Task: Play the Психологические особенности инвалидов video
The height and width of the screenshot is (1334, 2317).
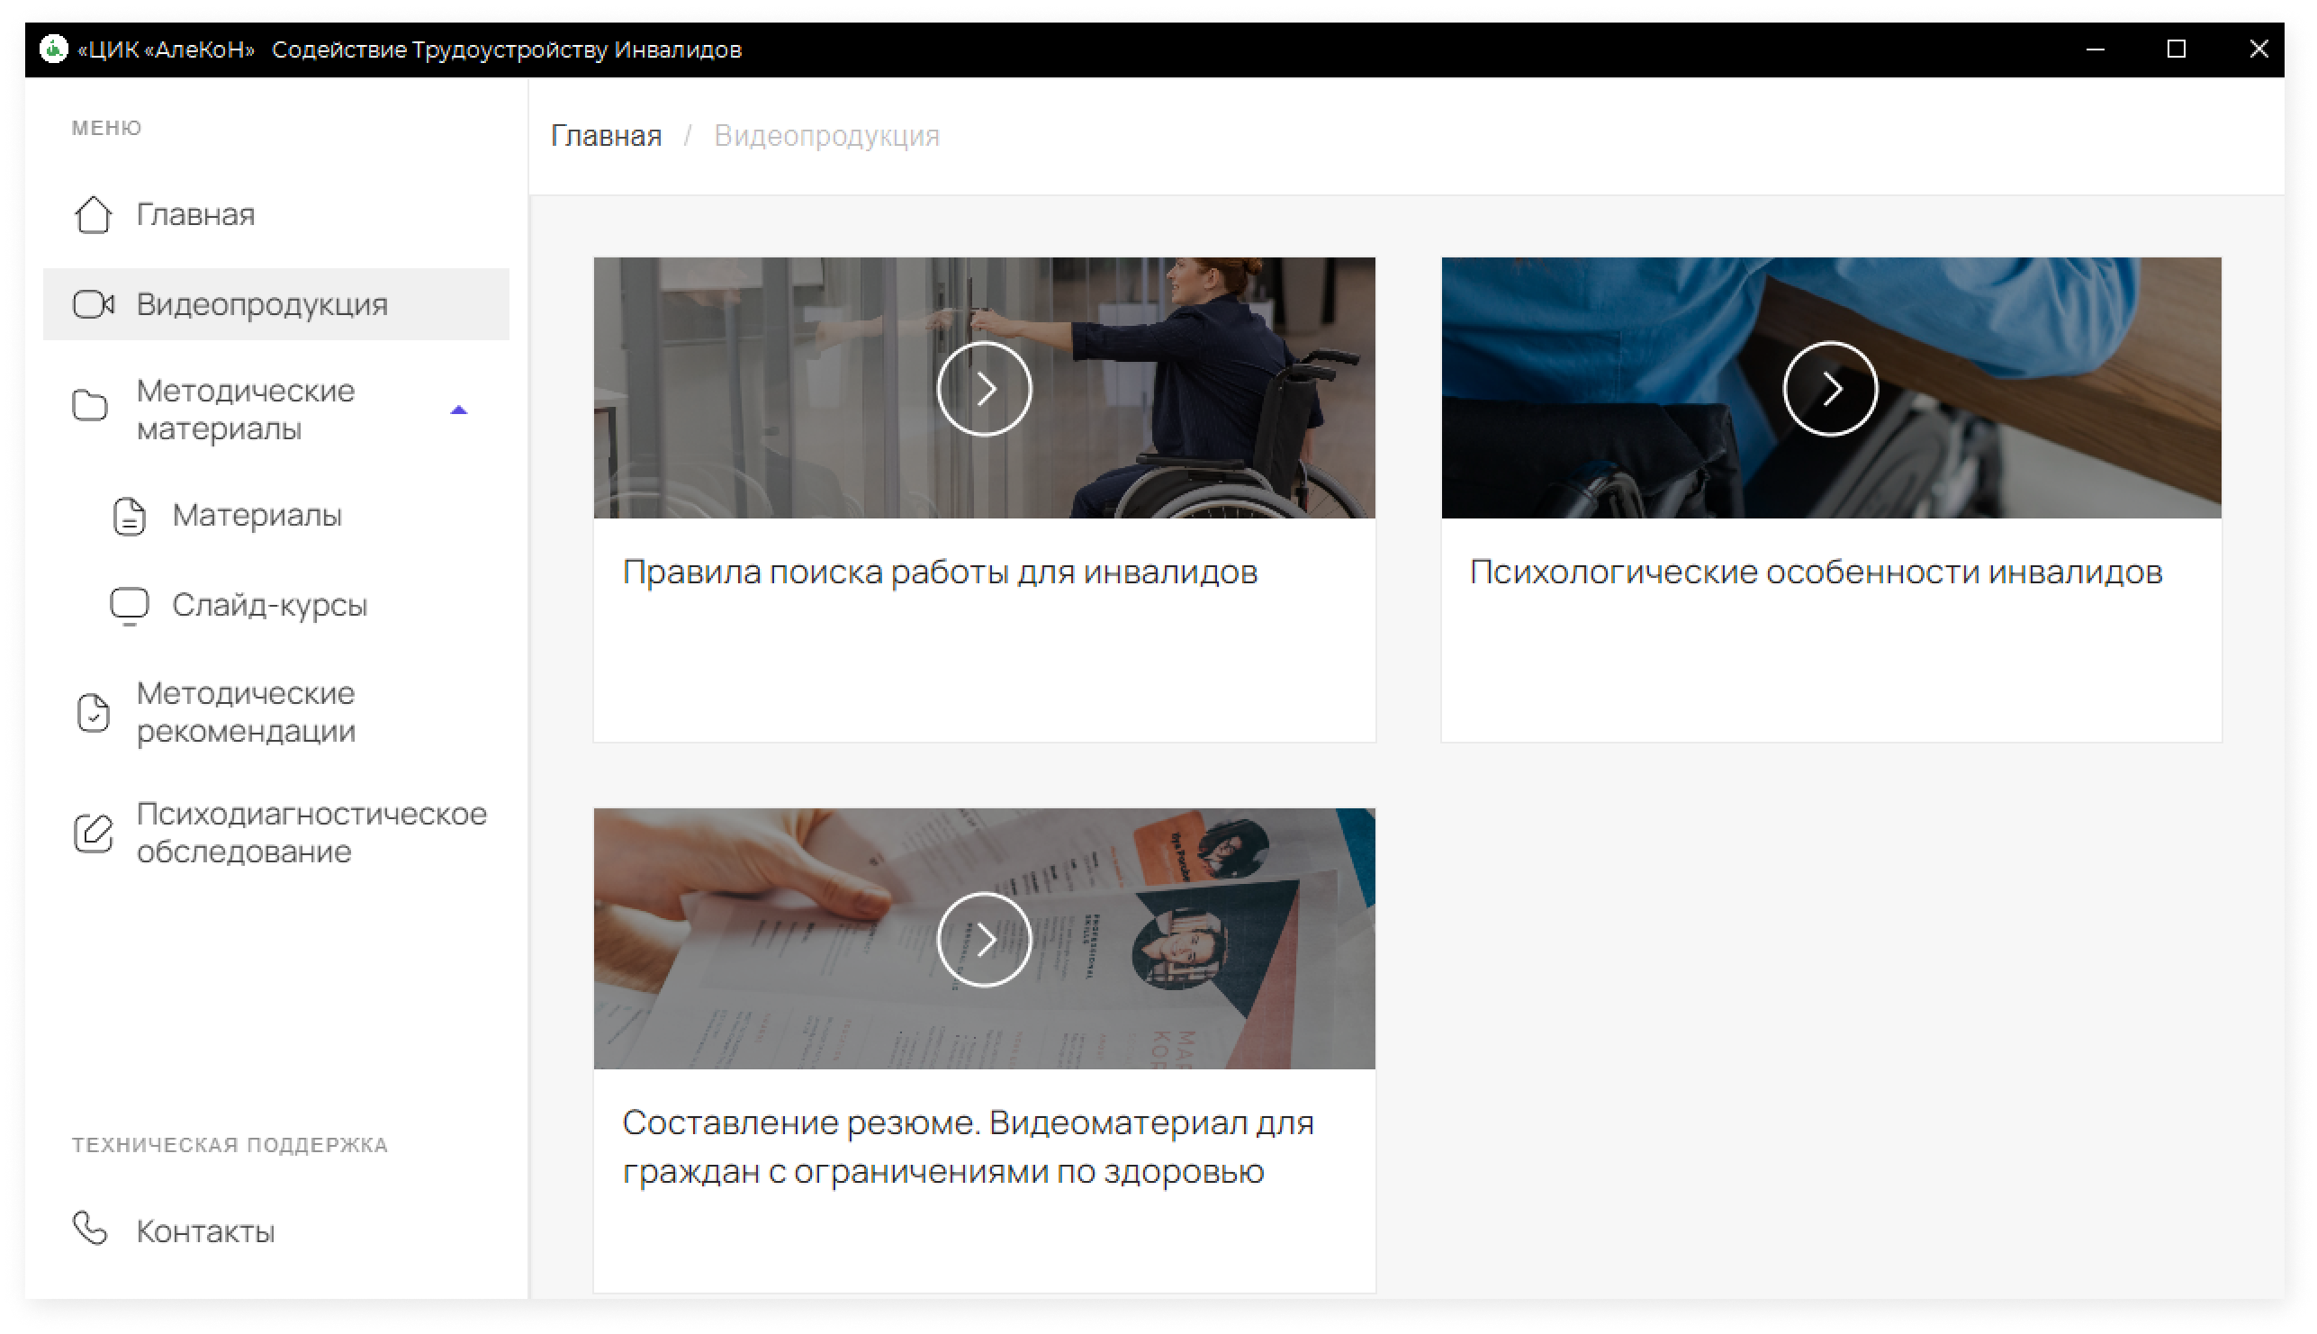Action: [x=1830, y=390]
